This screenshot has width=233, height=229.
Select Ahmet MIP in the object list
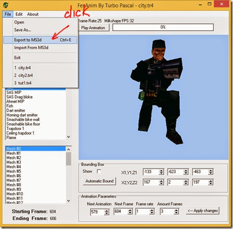coord(35,101)
